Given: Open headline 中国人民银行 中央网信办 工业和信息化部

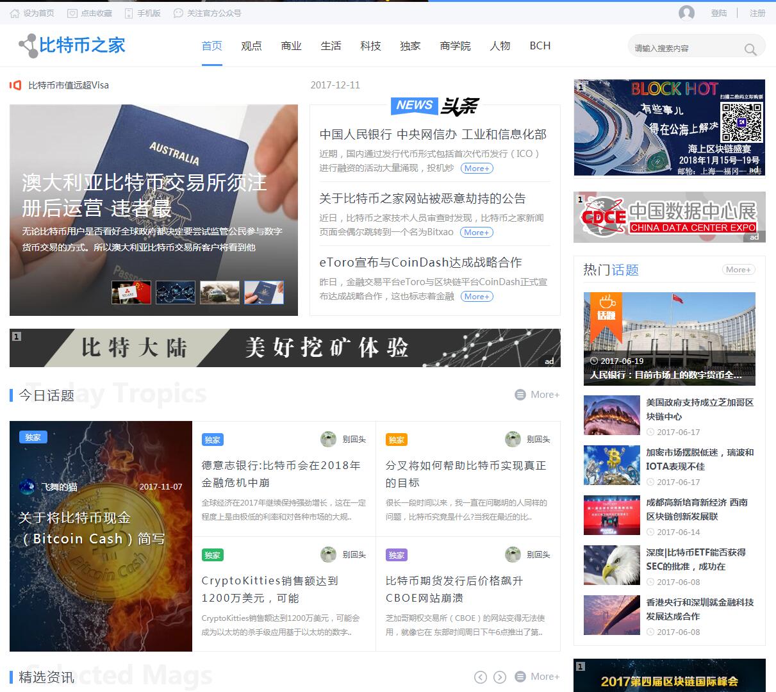Looking at the screenshot, I should (x=433, y=135).
